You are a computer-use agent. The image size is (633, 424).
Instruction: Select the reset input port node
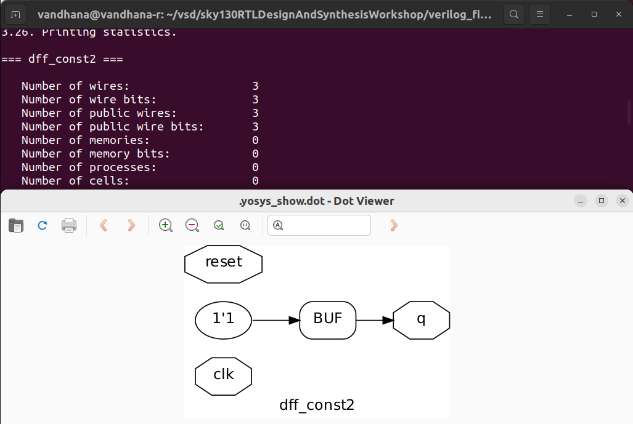coord(223,263)
